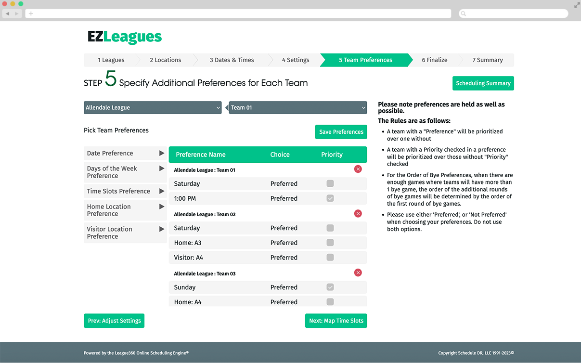The height and width of the screenshot is (363, 581).
Task: Enable Priority for Saturday under Team 01
Action: point(330,183)
